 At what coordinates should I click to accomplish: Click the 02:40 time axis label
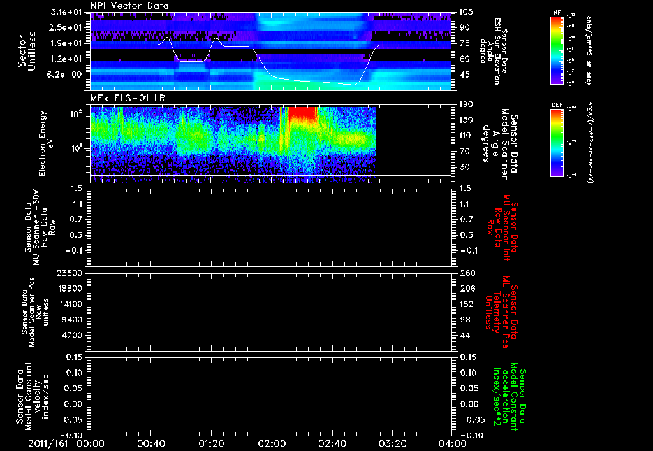(332, 443)
